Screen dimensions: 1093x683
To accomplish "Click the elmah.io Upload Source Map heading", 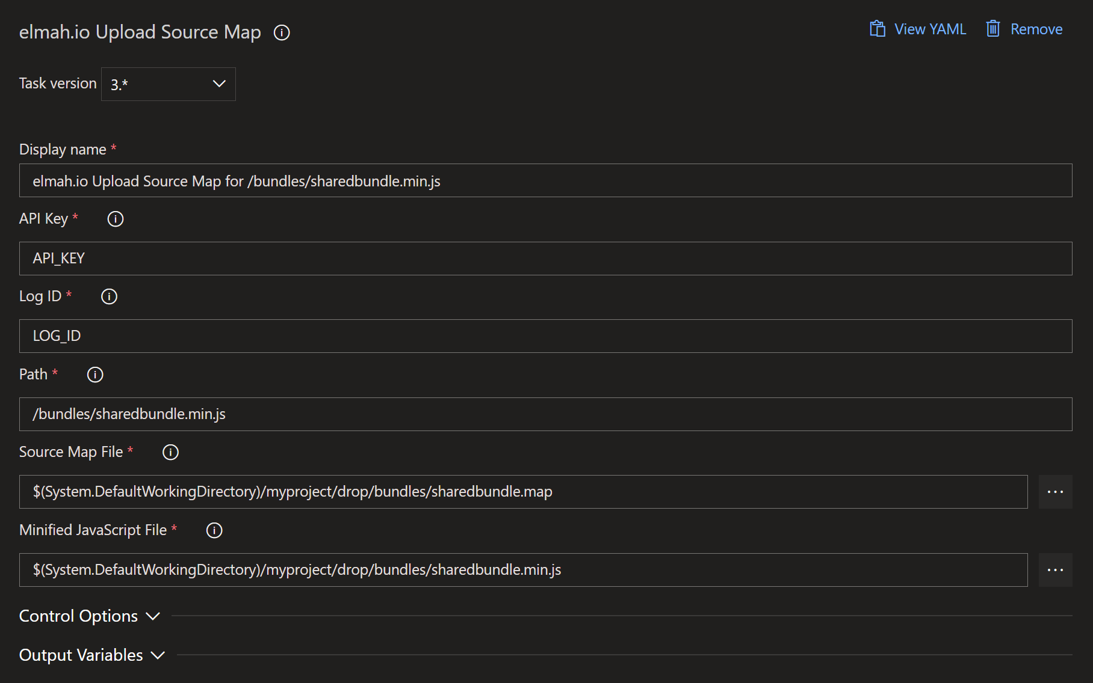I will 140,32.
